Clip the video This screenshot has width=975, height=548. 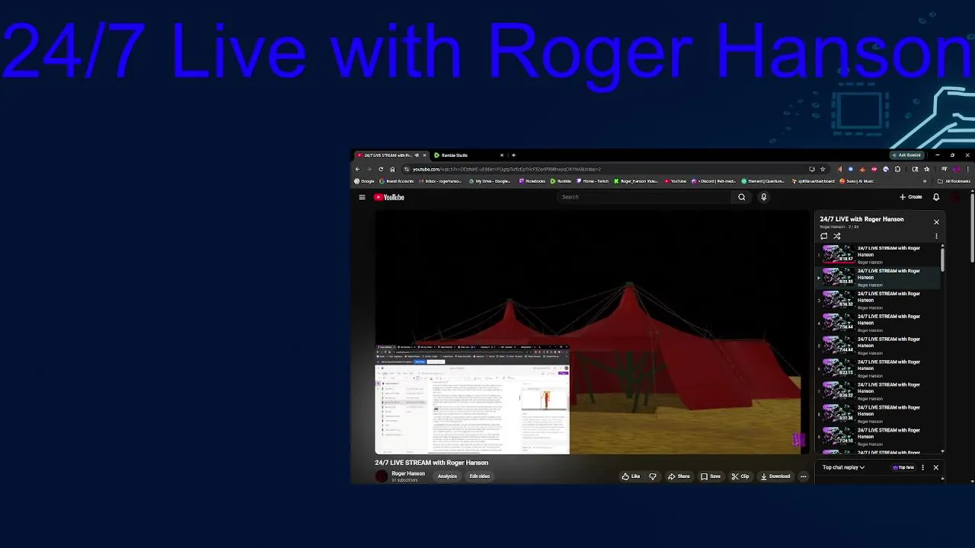[x=740, y=476]
